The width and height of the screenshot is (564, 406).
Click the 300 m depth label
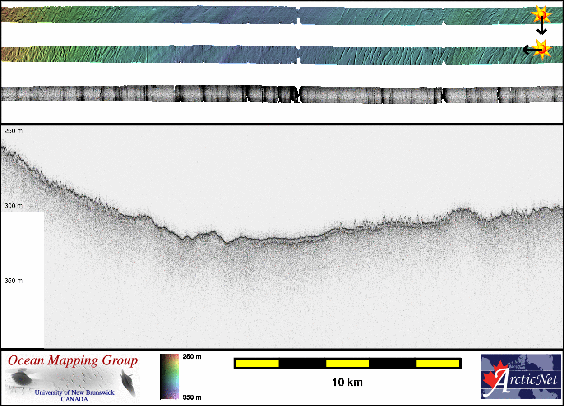pos(14,206)
